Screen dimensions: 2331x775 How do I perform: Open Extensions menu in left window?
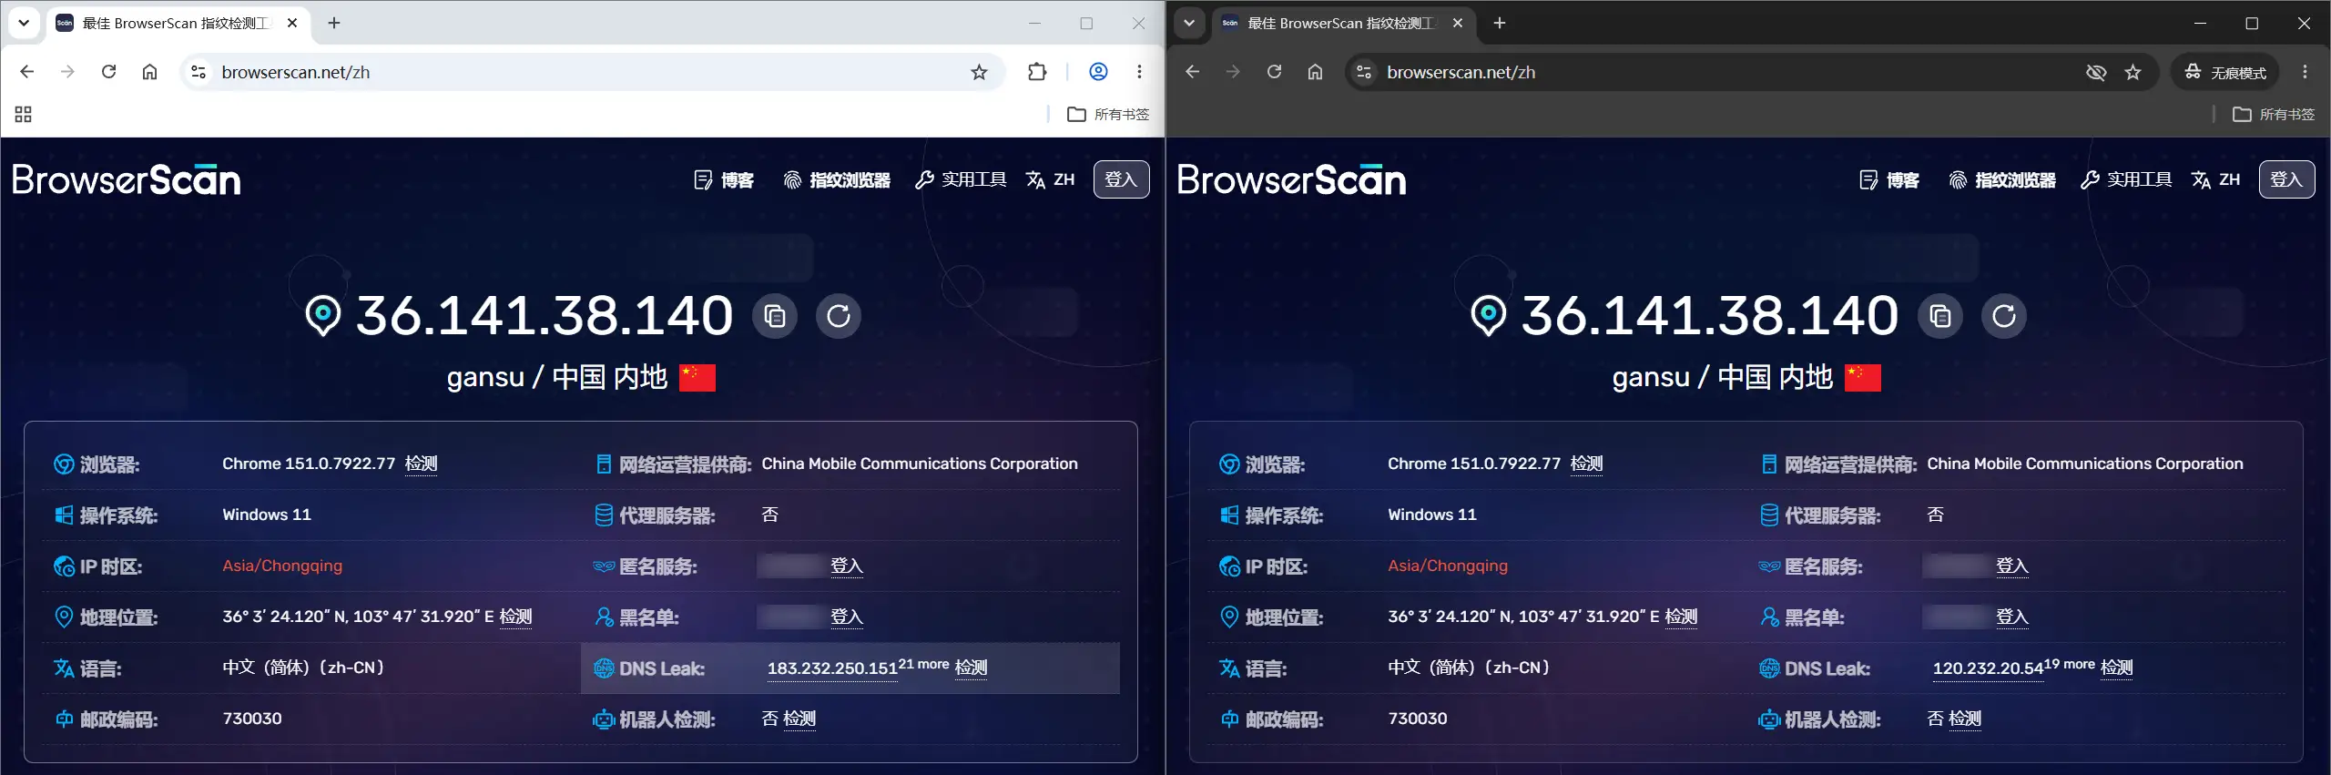coord(1037,72)
